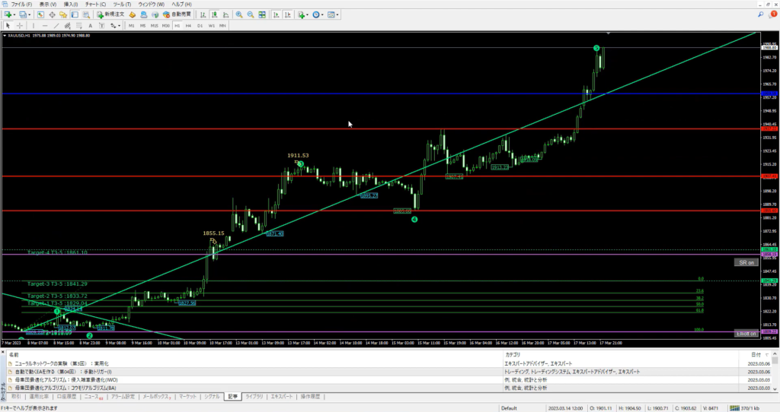Expand the new chart dropdown arrow
The height and width of the screenshot is (412, 780).
point(16,14)
